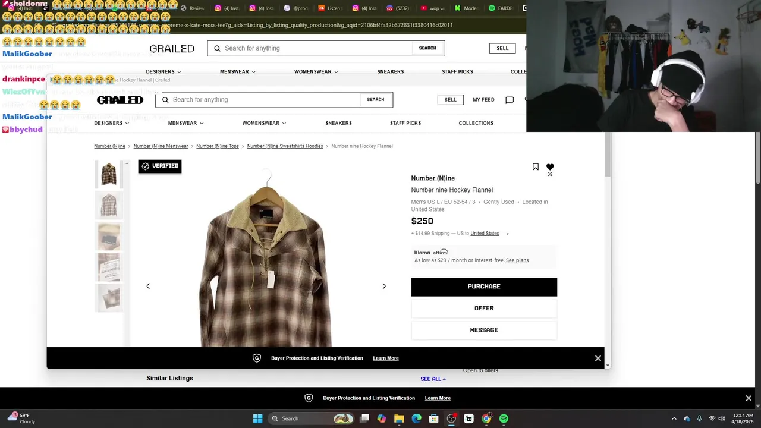Viewport: 761px width, 428px height.
Task: Show hidden system tray icons
Action: 674,418
